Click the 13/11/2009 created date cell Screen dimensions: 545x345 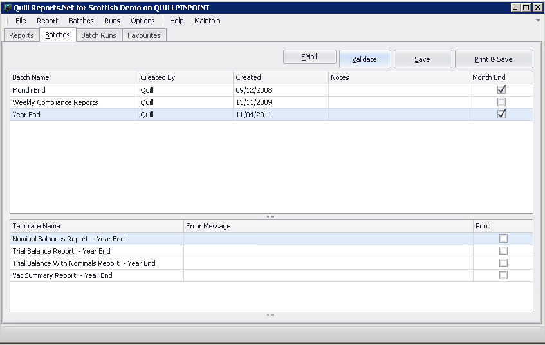click(x=281, y=102)
